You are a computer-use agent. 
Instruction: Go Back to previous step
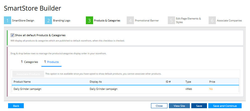coord(16,106)
